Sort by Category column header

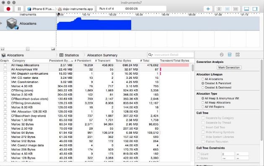click(x=18, y=61)
